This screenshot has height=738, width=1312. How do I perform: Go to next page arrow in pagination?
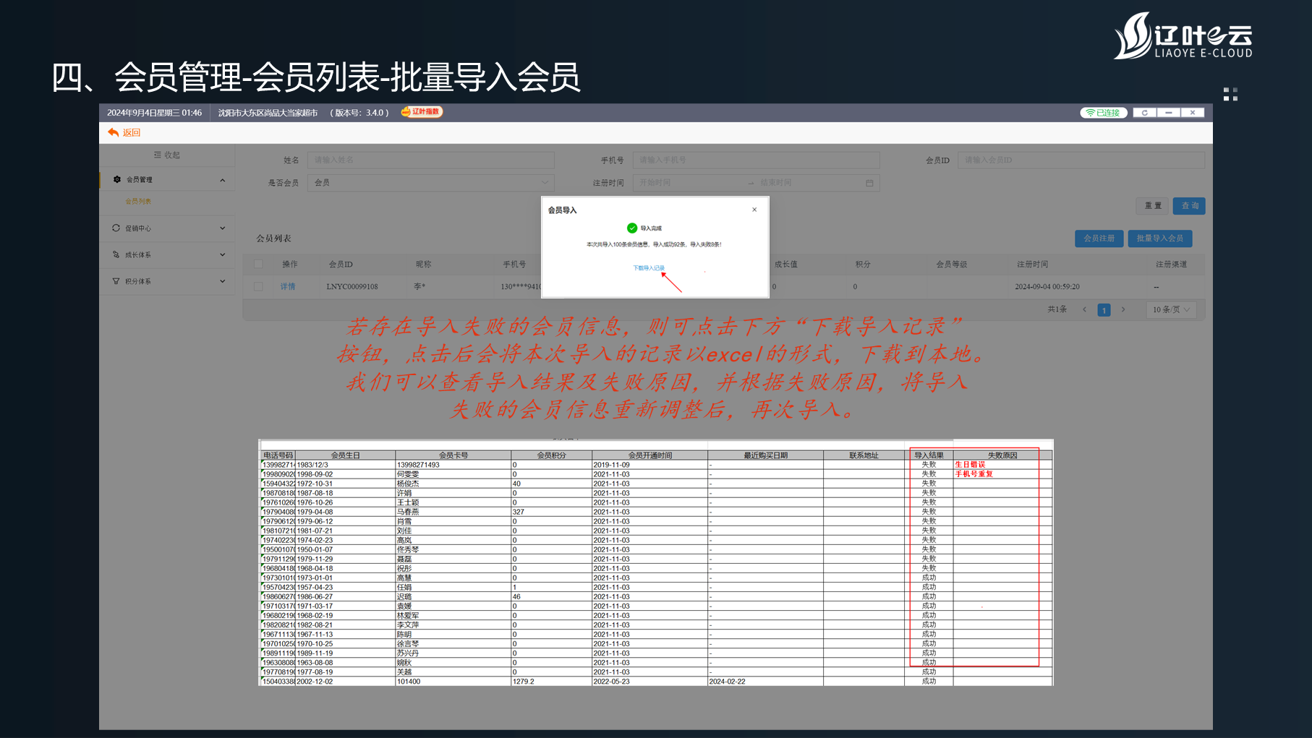click(x=1123, y=309)
